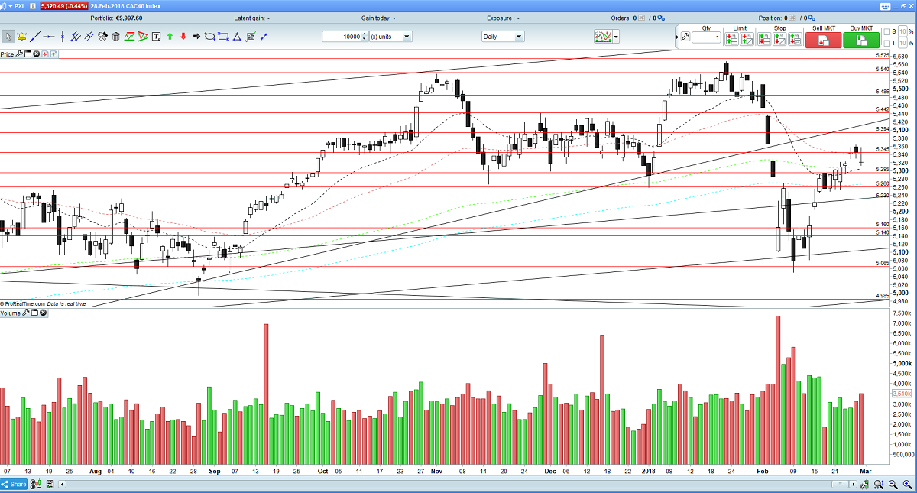Click the Qty input field
This screenshot has width=917, height=493.
point(706,37)
